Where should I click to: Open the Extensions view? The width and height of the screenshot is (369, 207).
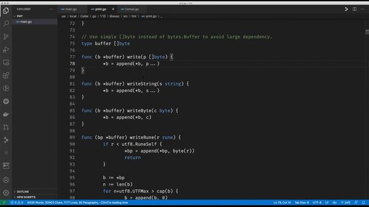point(6,75)
